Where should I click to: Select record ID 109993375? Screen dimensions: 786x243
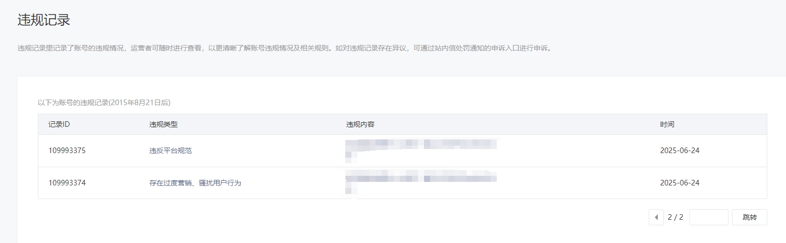point(67,151)
